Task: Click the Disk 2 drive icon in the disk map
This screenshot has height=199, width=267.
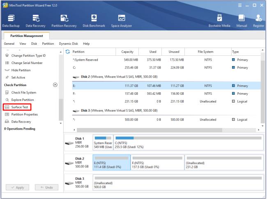Action: pos(69,163)
